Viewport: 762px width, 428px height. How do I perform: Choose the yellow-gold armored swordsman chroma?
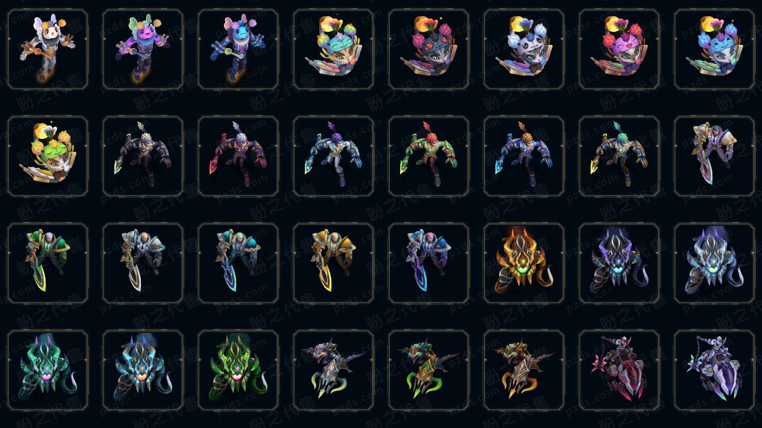point(333,263)
